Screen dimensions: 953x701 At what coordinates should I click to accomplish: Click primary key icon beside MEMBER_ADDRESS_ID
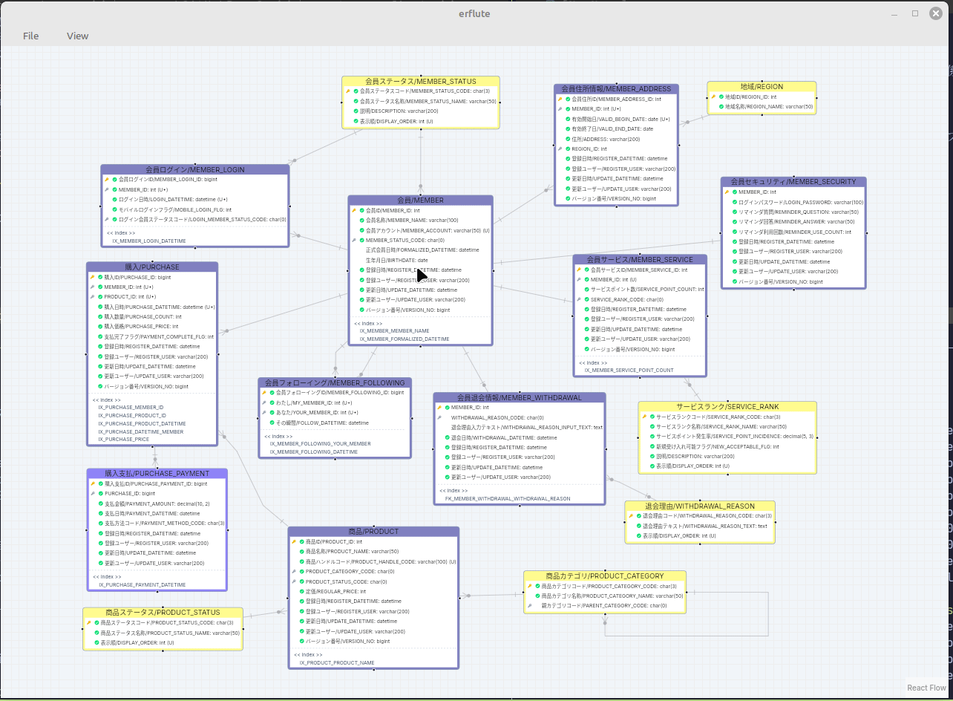[560, 99]
